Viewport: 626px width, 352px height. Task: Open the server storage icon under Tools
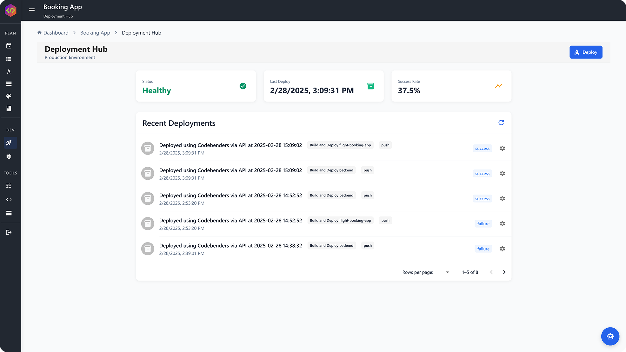pos(9,213)
